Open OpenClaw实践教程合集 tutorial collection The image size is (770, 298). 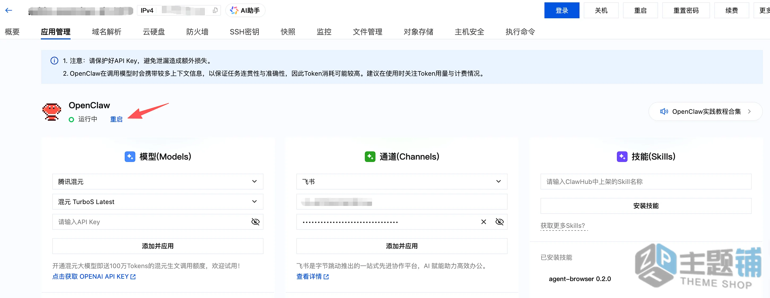pos(705,111)
